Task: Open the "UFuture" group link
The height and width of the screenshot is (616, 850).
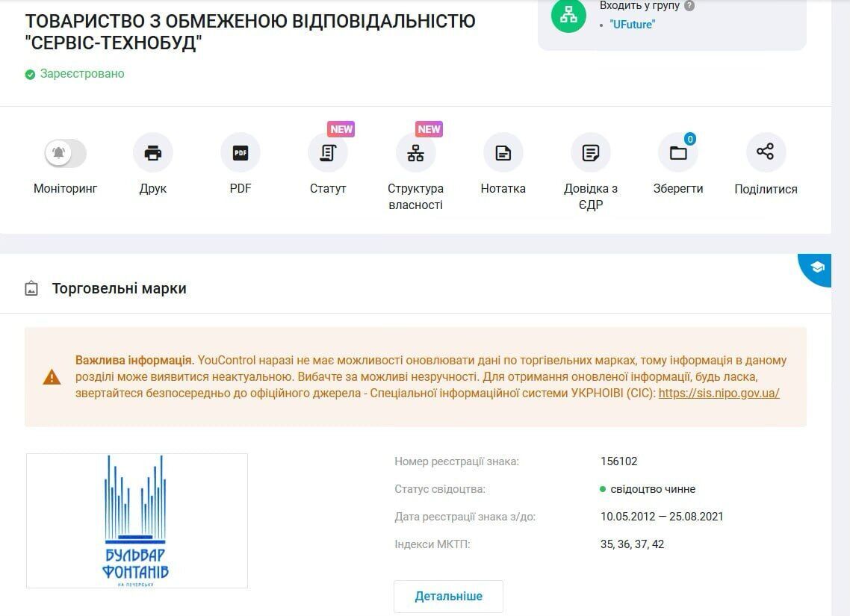Action: click(x=632, y=25)
